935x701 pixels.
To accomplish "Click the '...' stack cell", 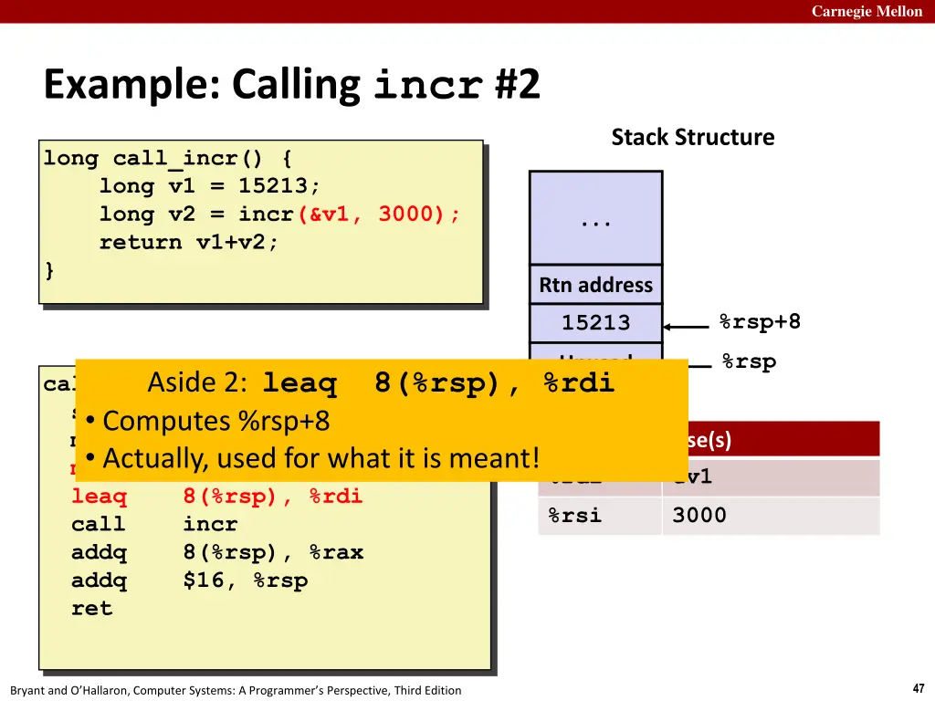I will [x=595, y=218].
